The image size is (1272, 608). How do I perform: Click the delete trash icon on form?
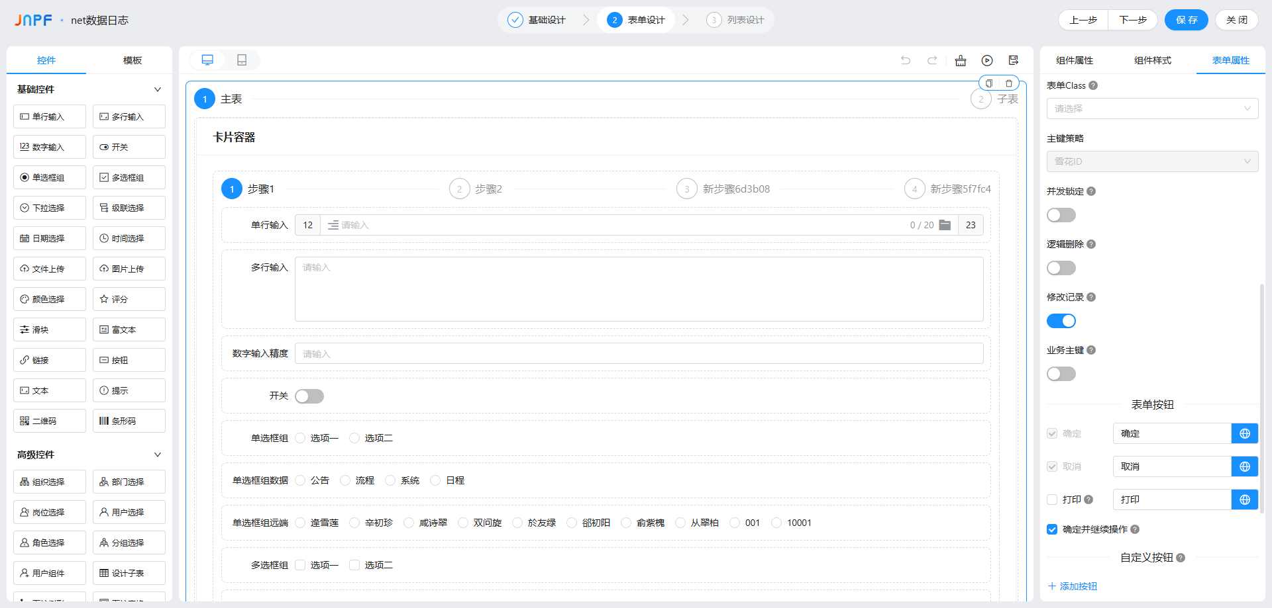(x=1009, y=83)
